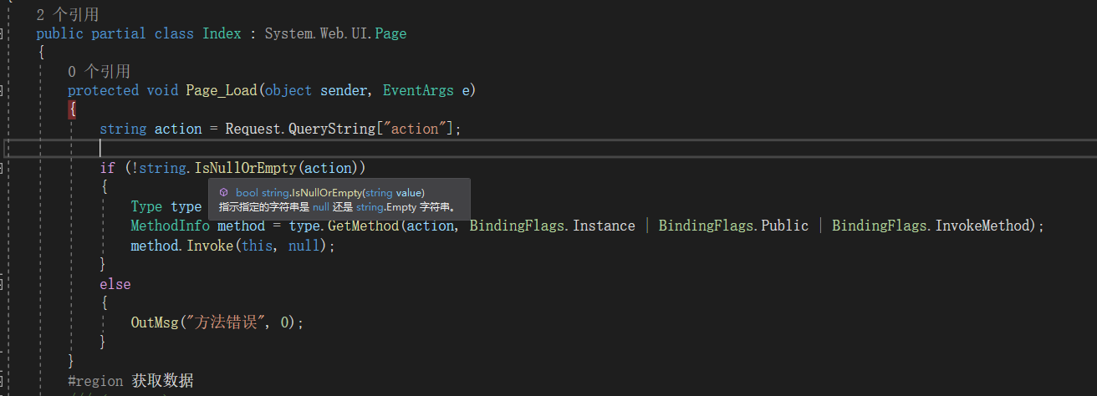Collapse the Index class outline

tap(3, 33)
